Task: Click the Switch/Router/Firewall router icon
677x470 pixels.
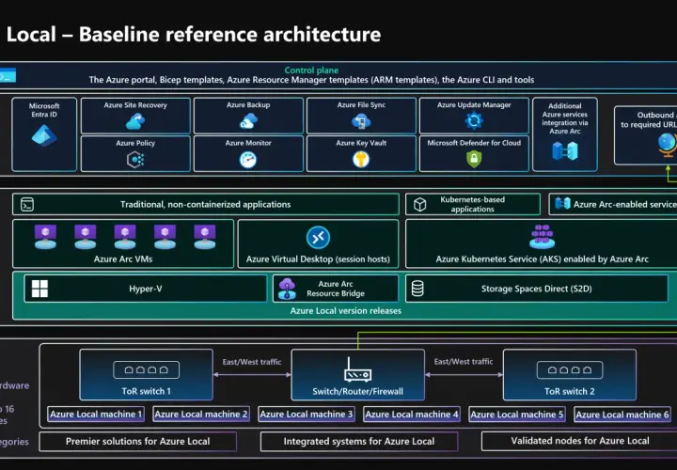Action: pos(357,369)
